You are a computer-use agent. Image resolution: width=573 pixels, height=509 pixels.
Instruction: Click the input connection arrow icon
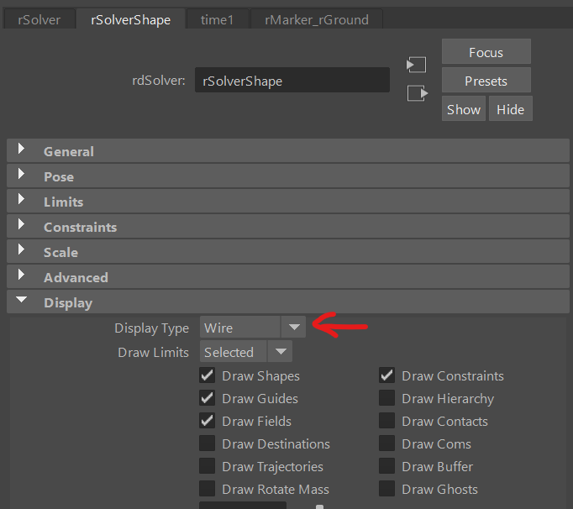[x=417, y=65]
